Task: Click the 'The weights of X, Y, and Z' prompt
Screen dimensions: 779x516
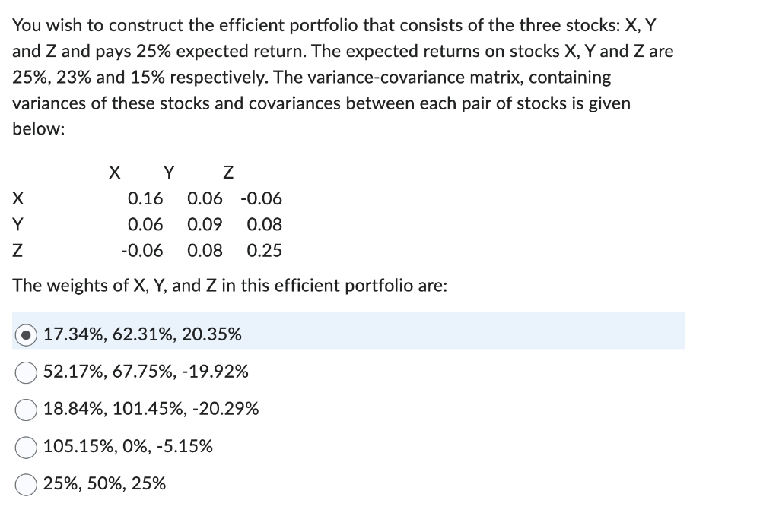Action: (230, 286)
